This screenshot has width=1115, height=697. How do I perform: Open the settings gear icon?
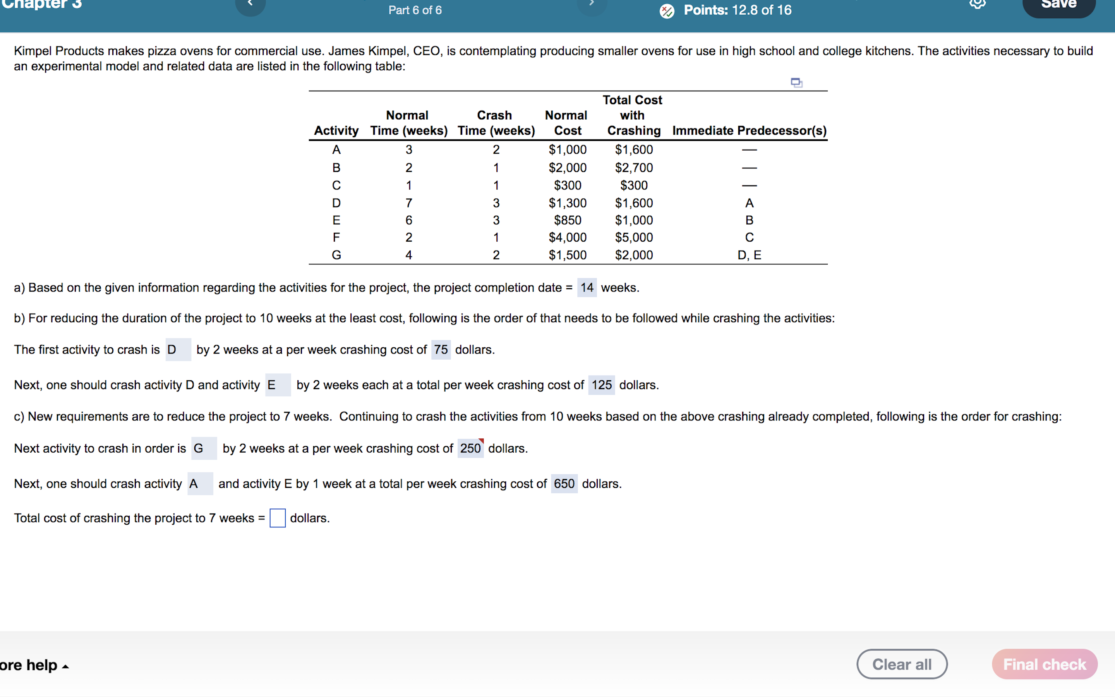977,4
